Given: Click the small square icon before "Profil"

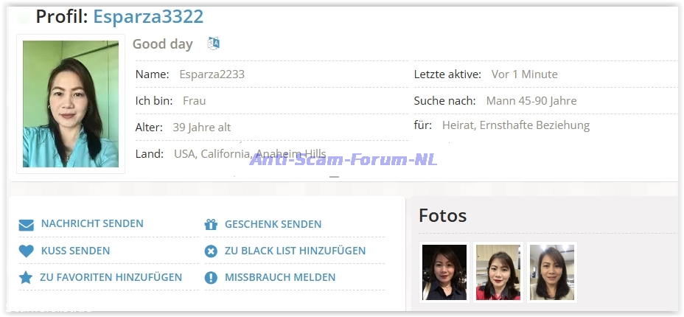Looking at the screenshot, I should [24, 17].
